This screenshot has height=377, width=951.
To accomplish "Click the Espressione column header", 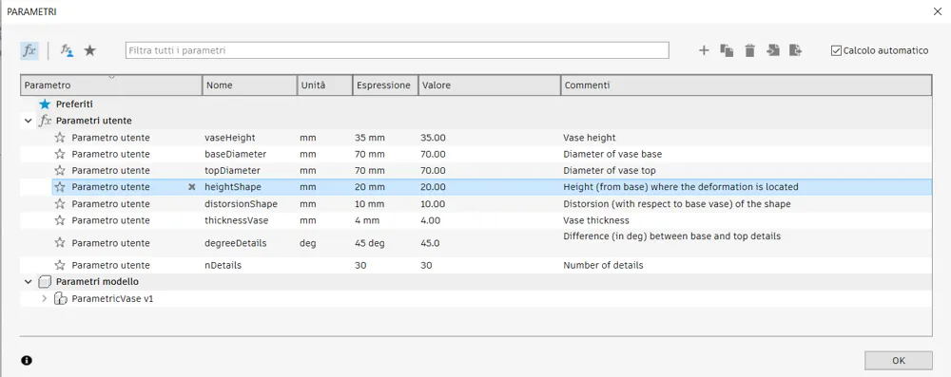I will pos(385,85).
